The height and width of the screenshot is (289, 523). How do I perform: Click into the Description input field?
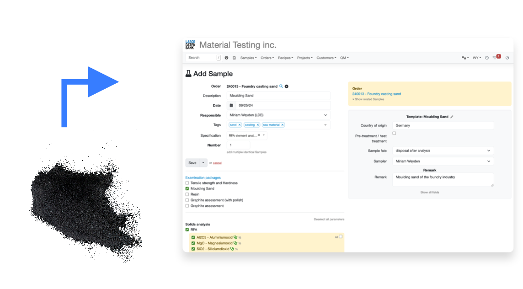(x=278, y=96)
